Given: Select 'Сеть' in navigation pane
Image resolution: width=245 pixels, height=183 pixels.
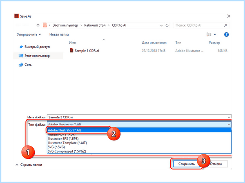Looking at the screenshot, I should point(28,65).
